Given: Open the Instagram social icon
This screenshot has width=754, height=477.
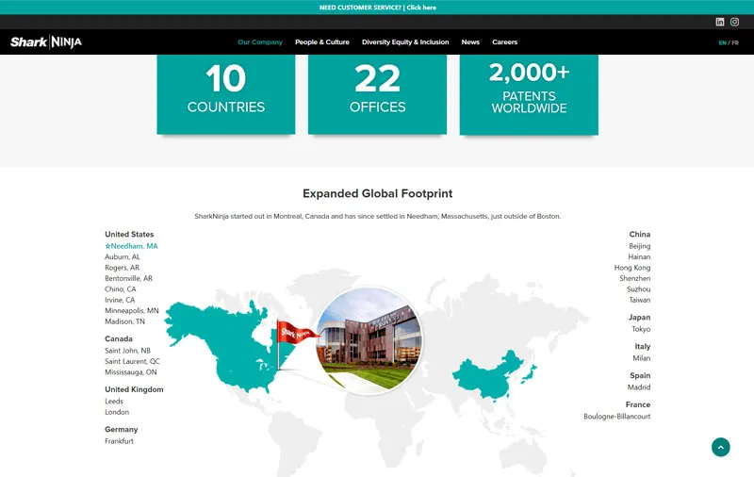Looking at the screenshot, I should click(735, 22).
